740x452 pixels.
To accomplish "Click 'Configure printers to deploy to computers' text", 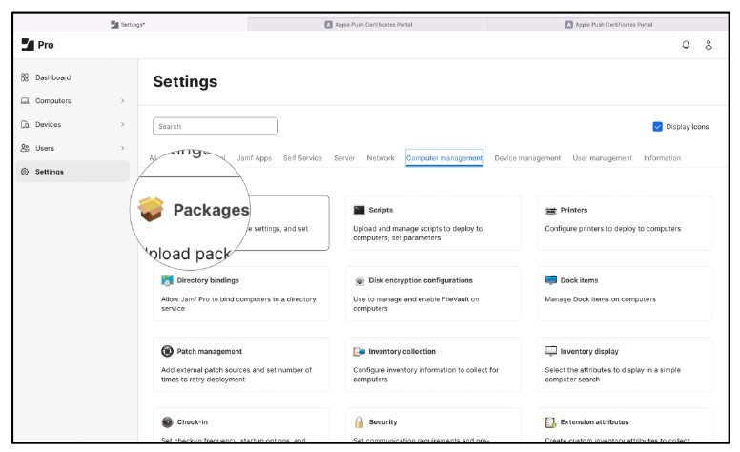I will pos(612,228).
